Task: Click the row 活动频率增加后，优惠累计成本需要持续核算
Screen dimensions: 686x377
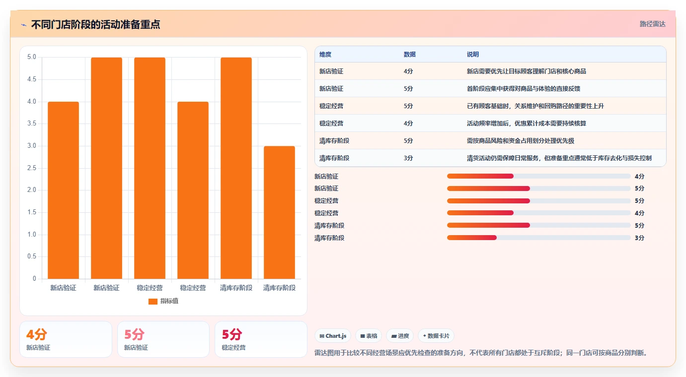Action: 490,123
